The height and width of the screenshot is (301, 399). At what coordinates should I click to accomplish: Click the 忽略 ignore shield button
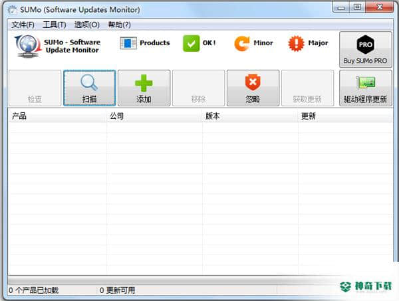[x=253, y=88]
